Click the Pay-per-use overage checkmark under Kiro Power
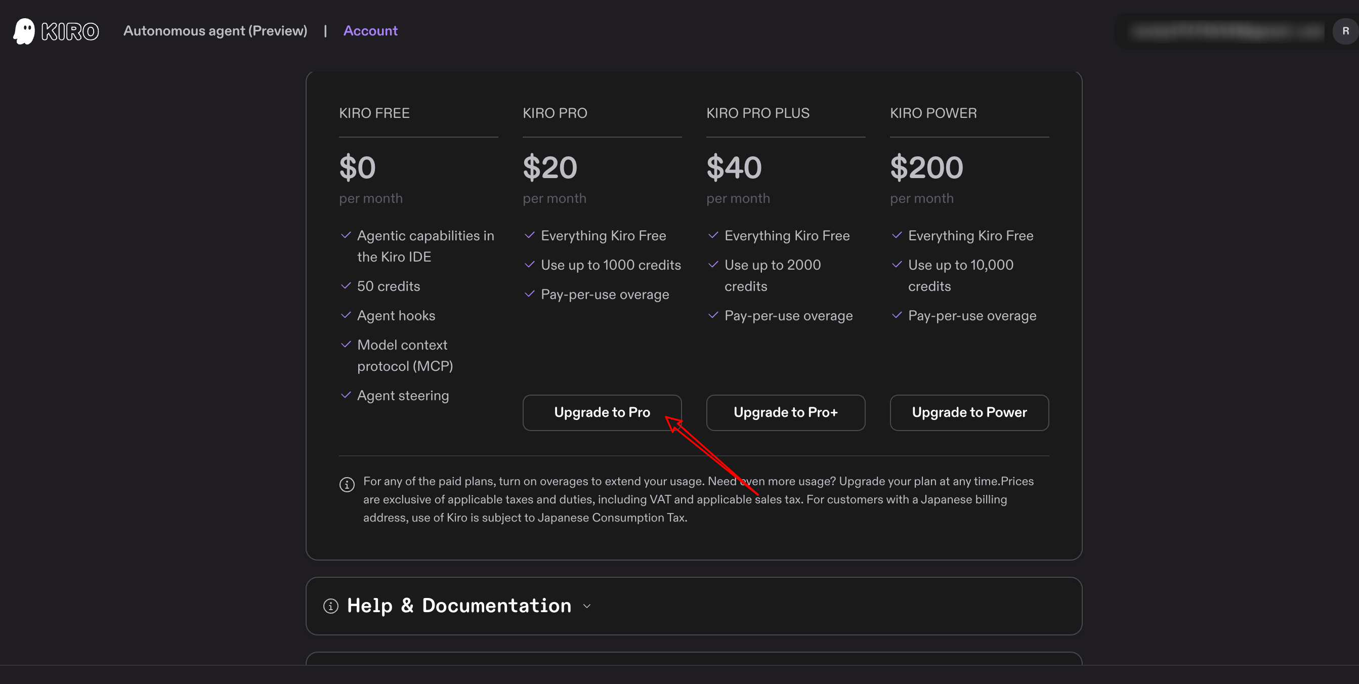The height and width of the screenshot is (684, 1359). tap(897, 315)
